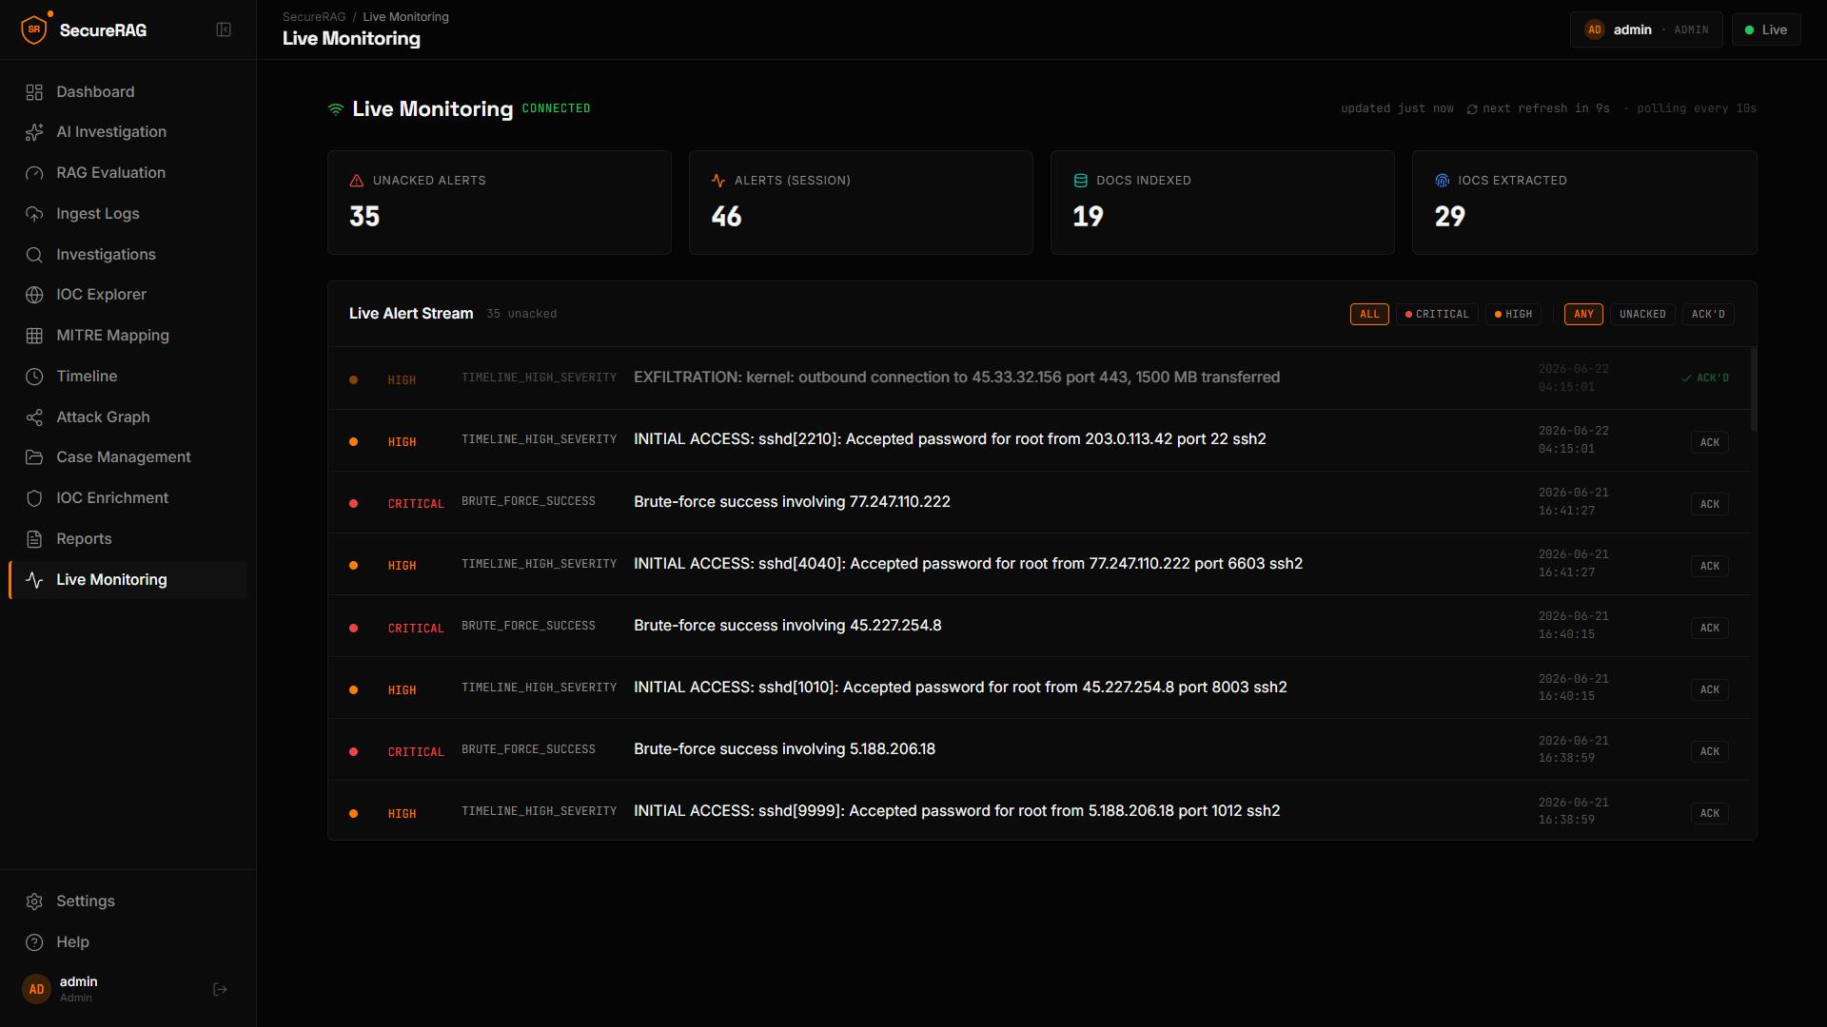This screenshot has width=1827, height=1027.
Task: Click the EXFILTRATION alert message text
Action: click(956, 378)
